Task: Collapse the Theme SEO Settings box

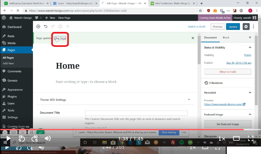Action: [x=189, y=99]
